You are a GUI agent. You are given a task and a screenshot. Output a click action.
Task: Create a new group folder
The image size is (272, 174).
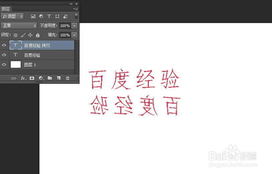(50, 78)
